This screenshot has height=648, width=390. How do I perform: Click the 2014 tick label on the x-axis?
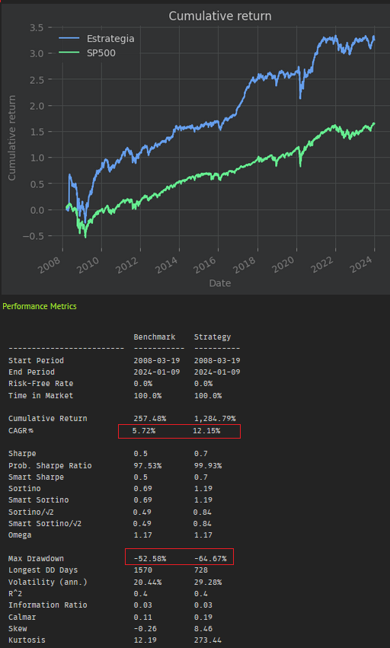tap(167, 265)
